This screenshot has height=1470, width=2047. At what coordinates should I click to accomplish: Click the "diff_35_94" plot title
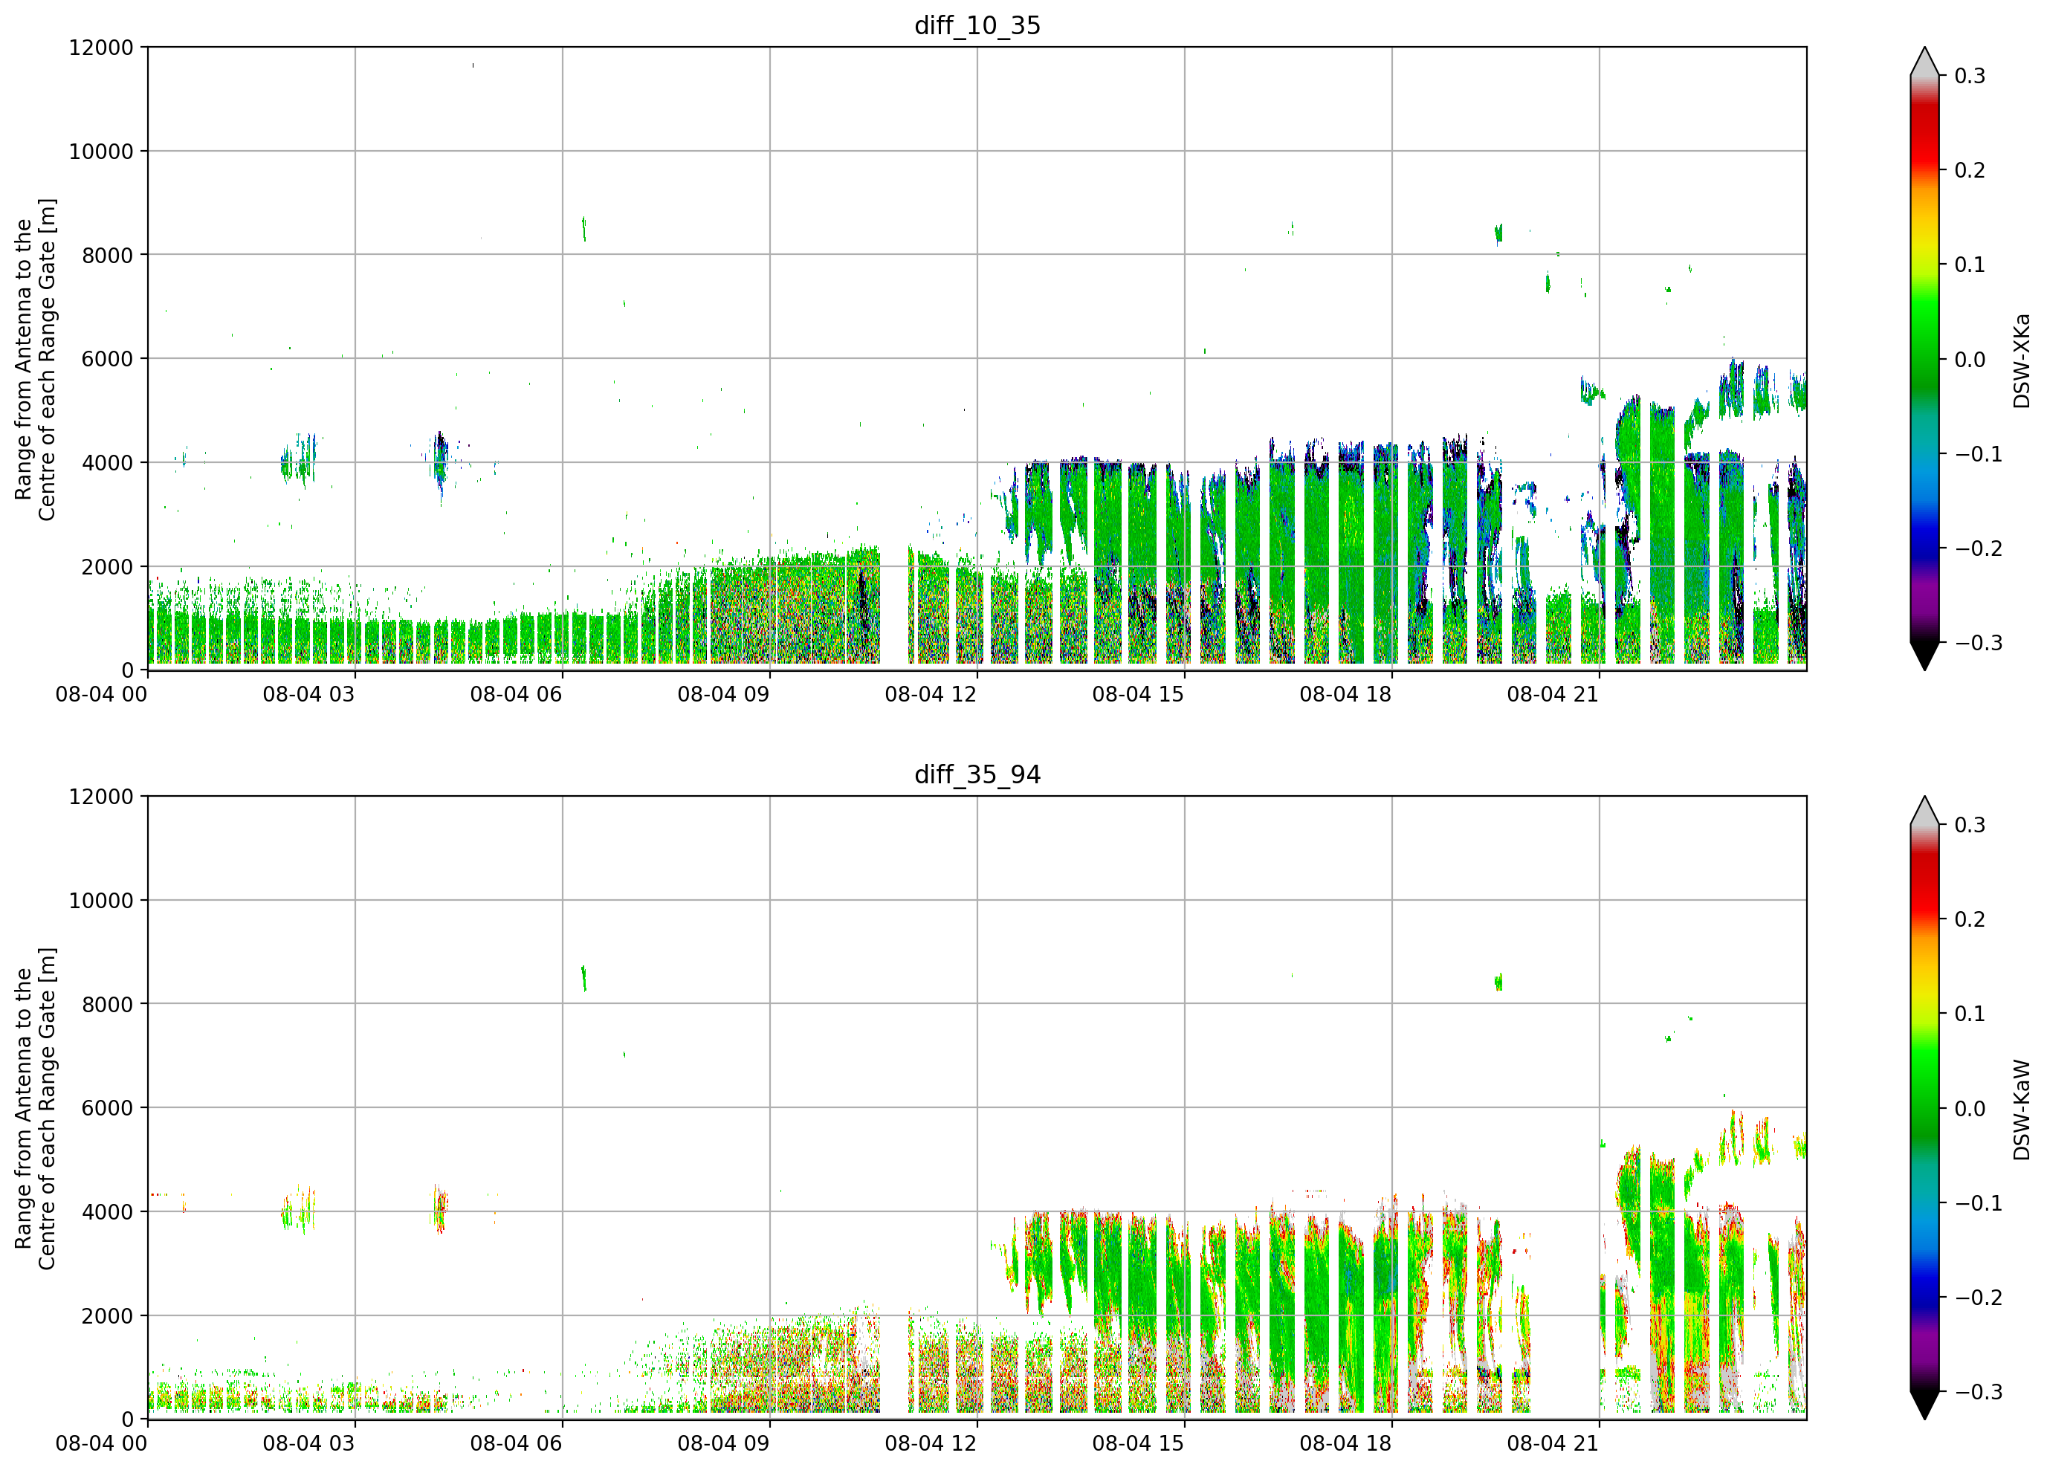pyautogui.click(x=977, y=774)
